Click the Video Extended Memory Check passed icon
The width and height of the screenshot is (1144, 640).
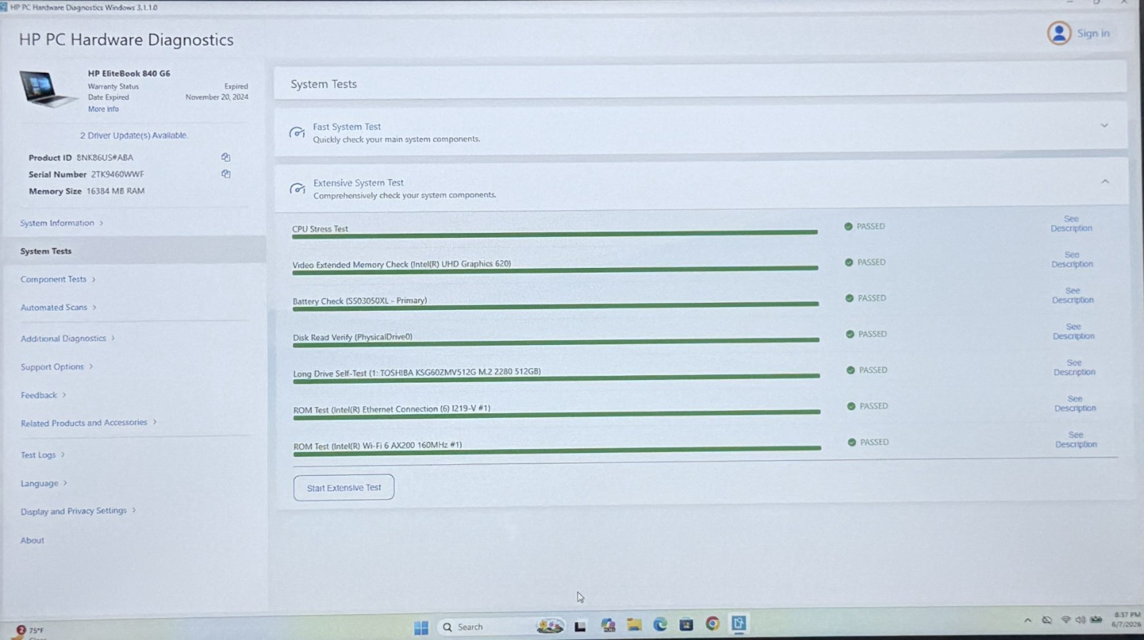[849, 262]
